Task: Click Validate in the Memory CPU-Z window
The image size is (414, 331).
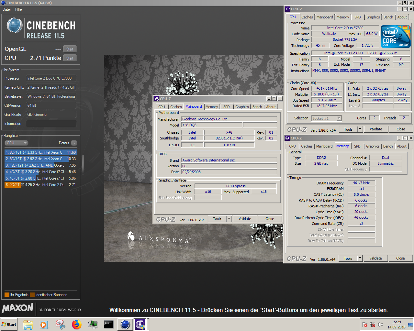Action: tap(375, 258)
